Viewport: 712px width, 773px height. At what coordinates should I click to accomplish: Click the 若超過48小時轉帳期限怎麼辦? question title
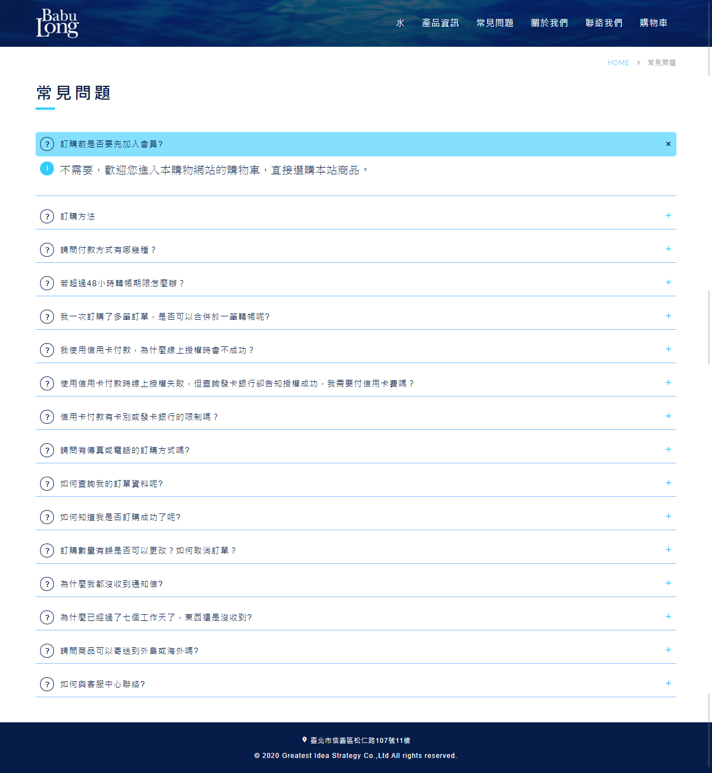coord(122,283)
